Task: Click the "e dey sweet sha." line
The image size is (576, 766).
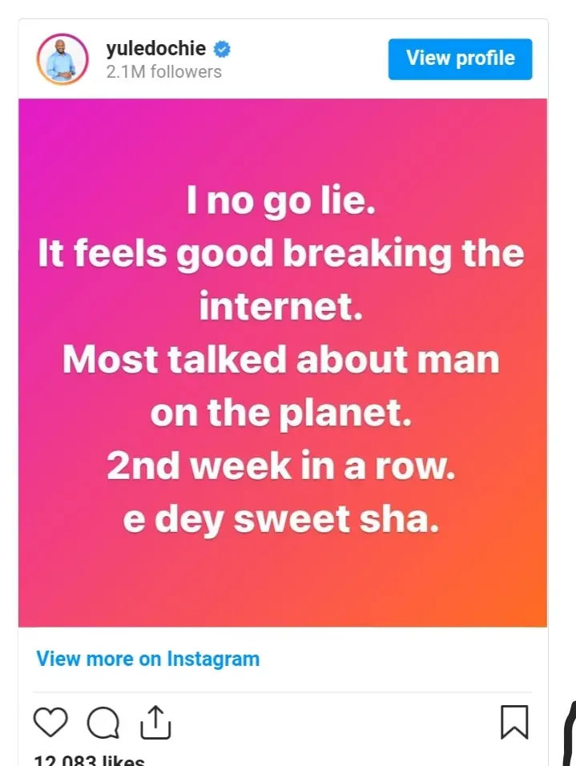Action: (x=280, y=520)
